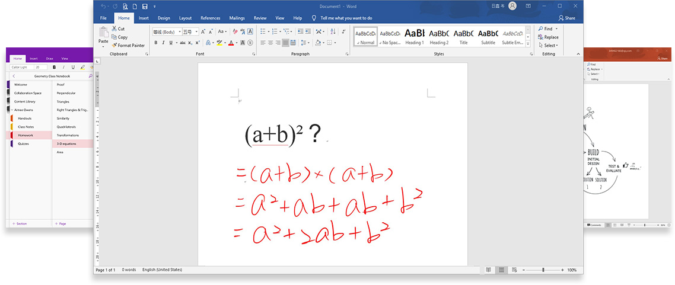Expand the Styles gallery more arrow

[x=528, y=44]
